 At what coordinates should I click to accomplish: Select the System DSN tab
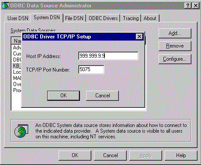tap(47, 17)
